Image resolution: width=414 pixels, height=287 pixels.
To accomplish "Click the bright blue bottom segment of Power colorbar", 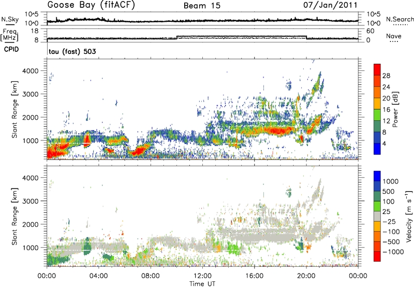I will [377, 149].
